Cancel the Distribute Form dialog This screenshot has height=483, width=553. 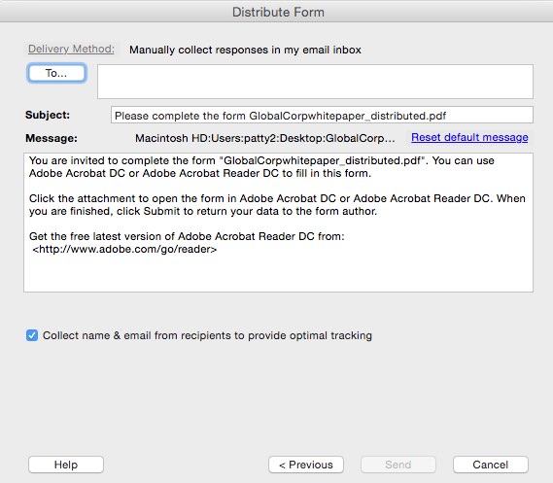pos(491,465)
